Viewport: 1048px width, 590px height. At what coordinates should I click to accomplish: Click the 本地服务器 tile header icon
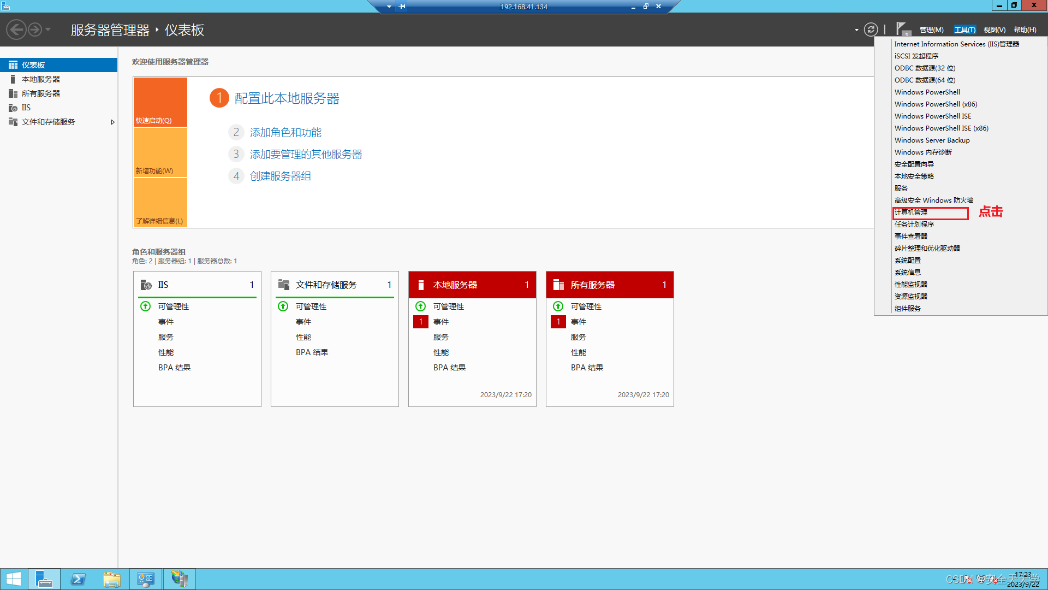click(421, 285)
